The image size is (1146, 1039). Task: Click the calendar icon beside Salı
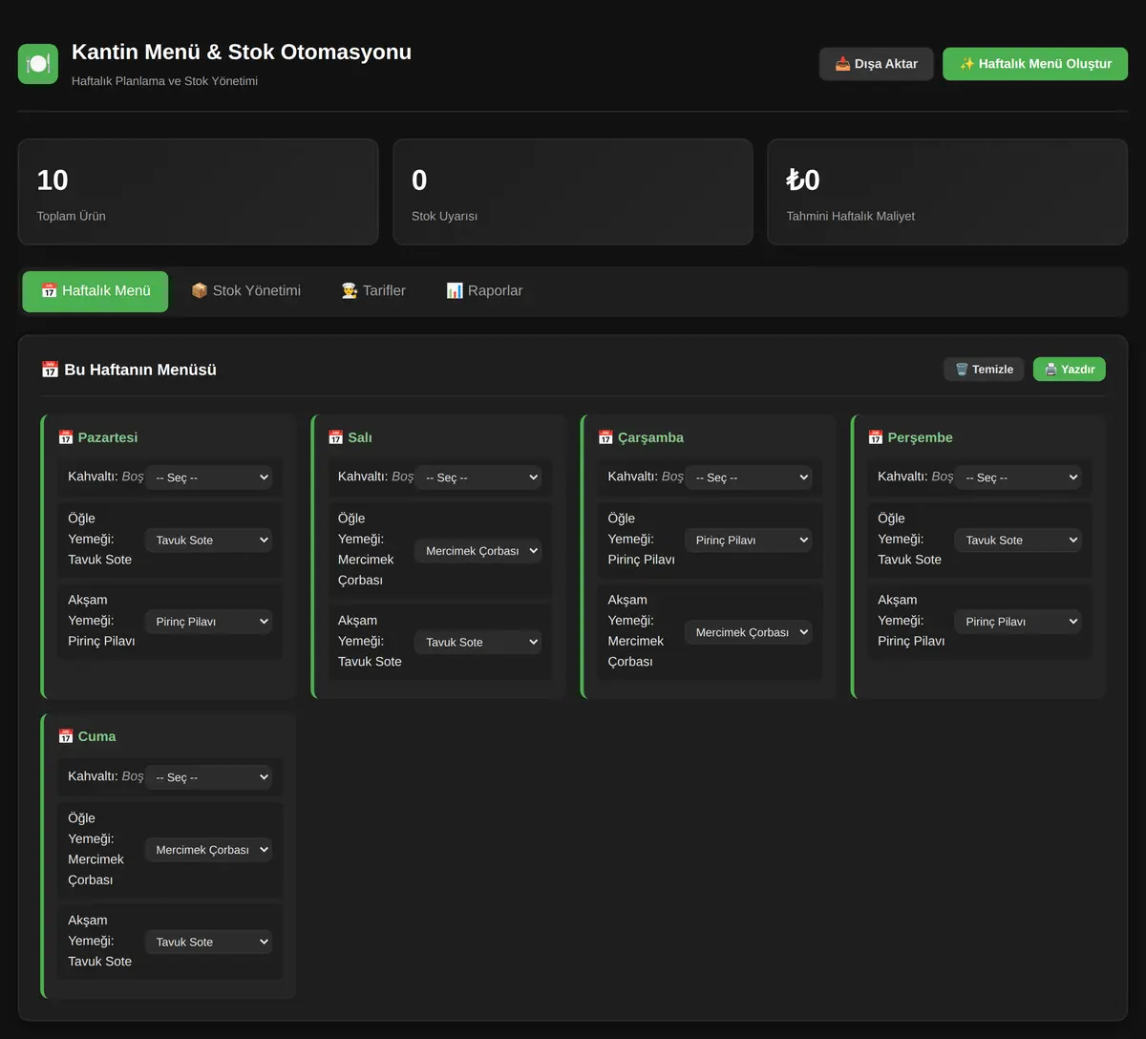point(335,437)
